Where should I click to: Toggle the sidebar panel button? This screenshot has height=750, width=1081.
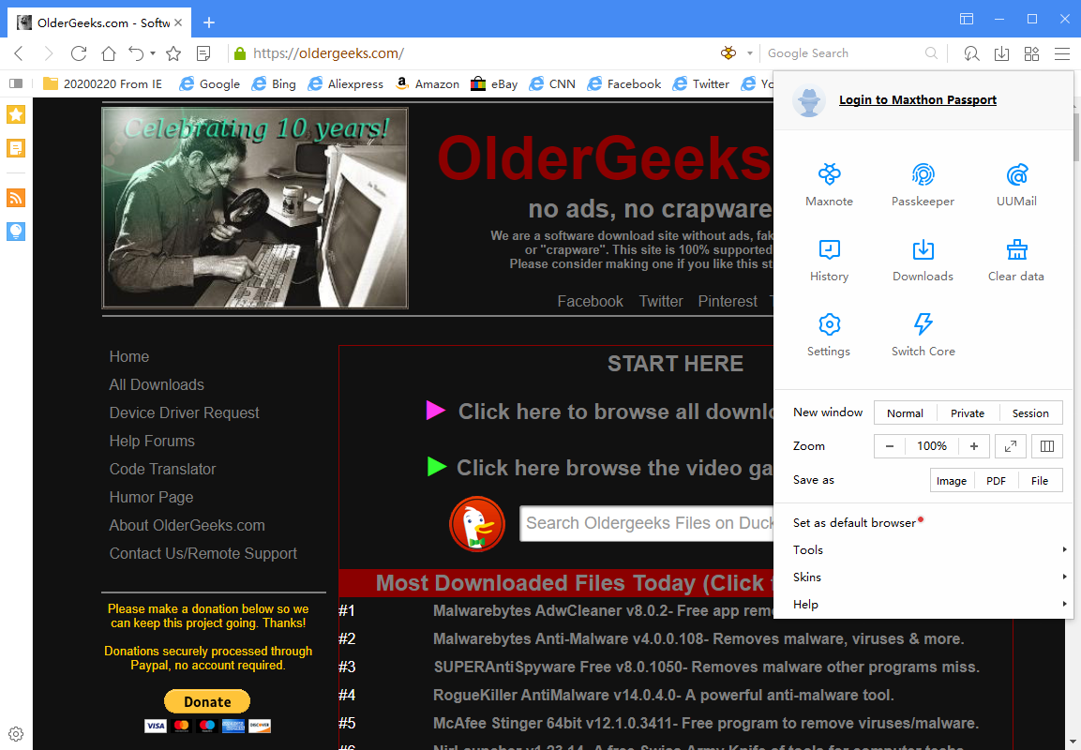tap(16, 83)
